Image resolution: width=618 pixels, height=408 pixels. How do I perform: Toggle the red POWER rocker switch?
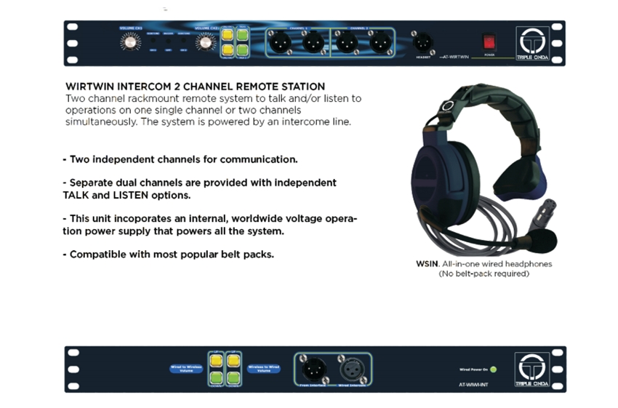(x=489, y=41)
